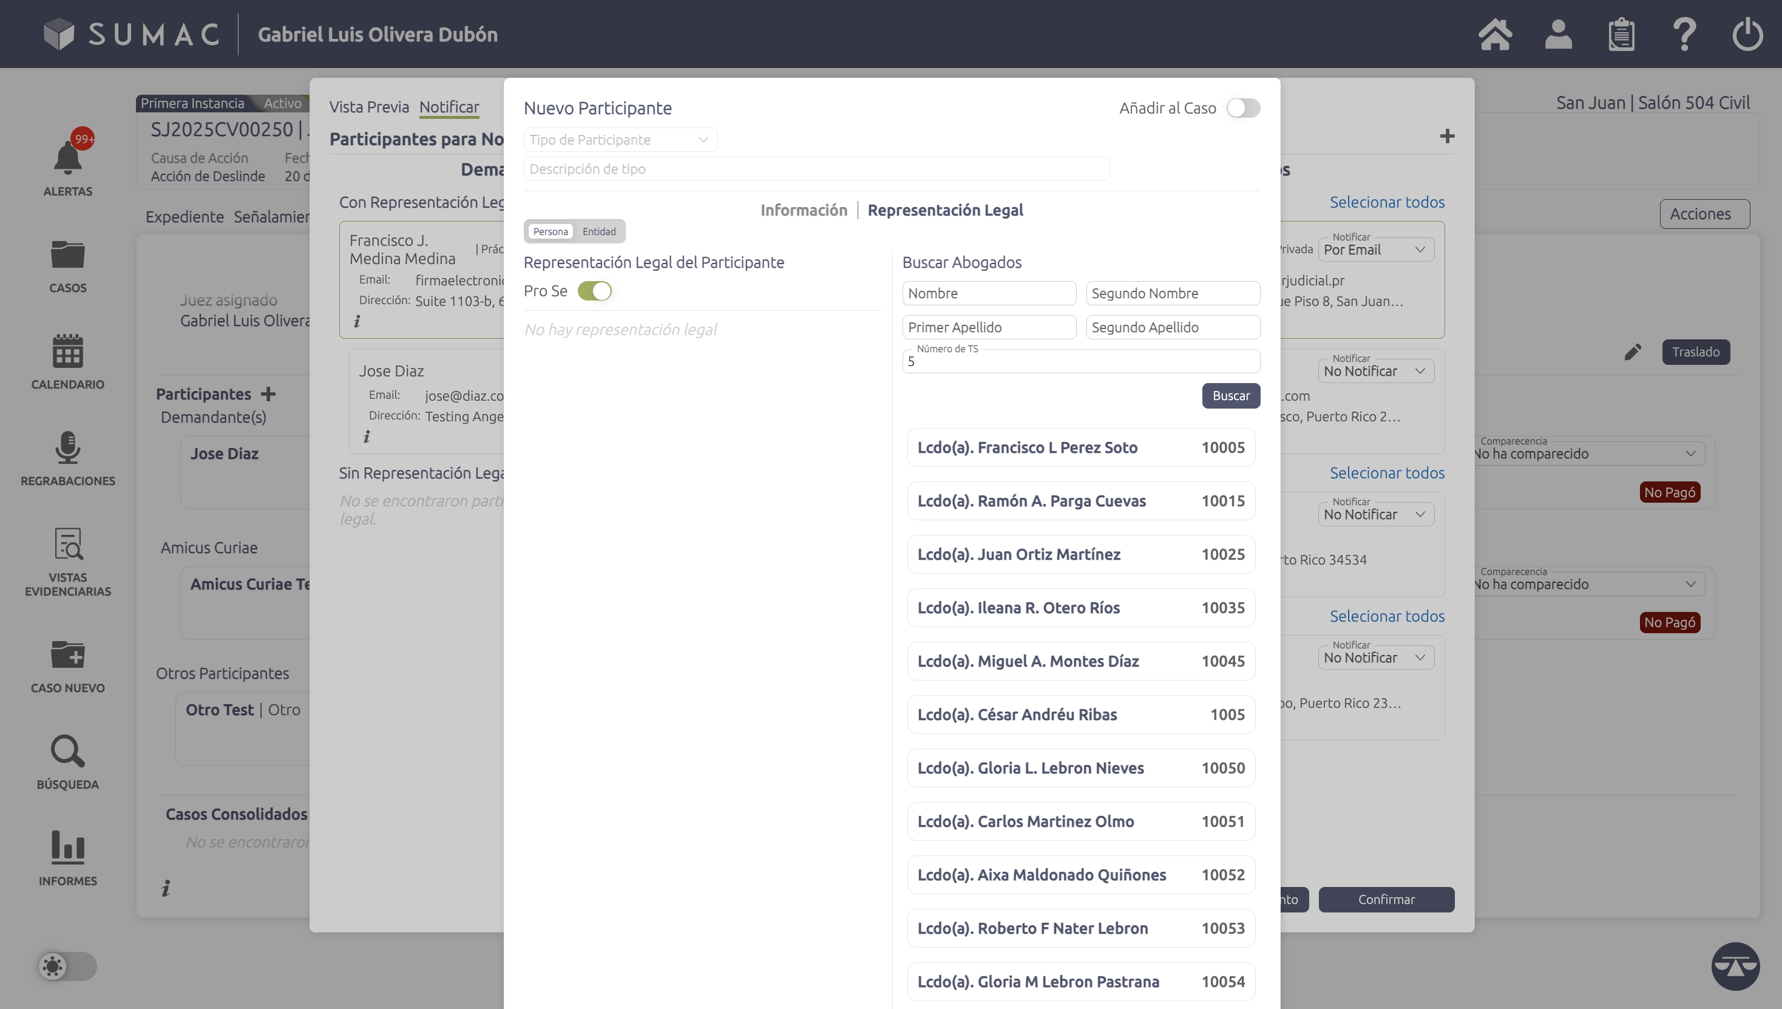Screen dimensions: 1782x1009
Task: Click the question mark help icon
Action: (x=1684, y=35)
